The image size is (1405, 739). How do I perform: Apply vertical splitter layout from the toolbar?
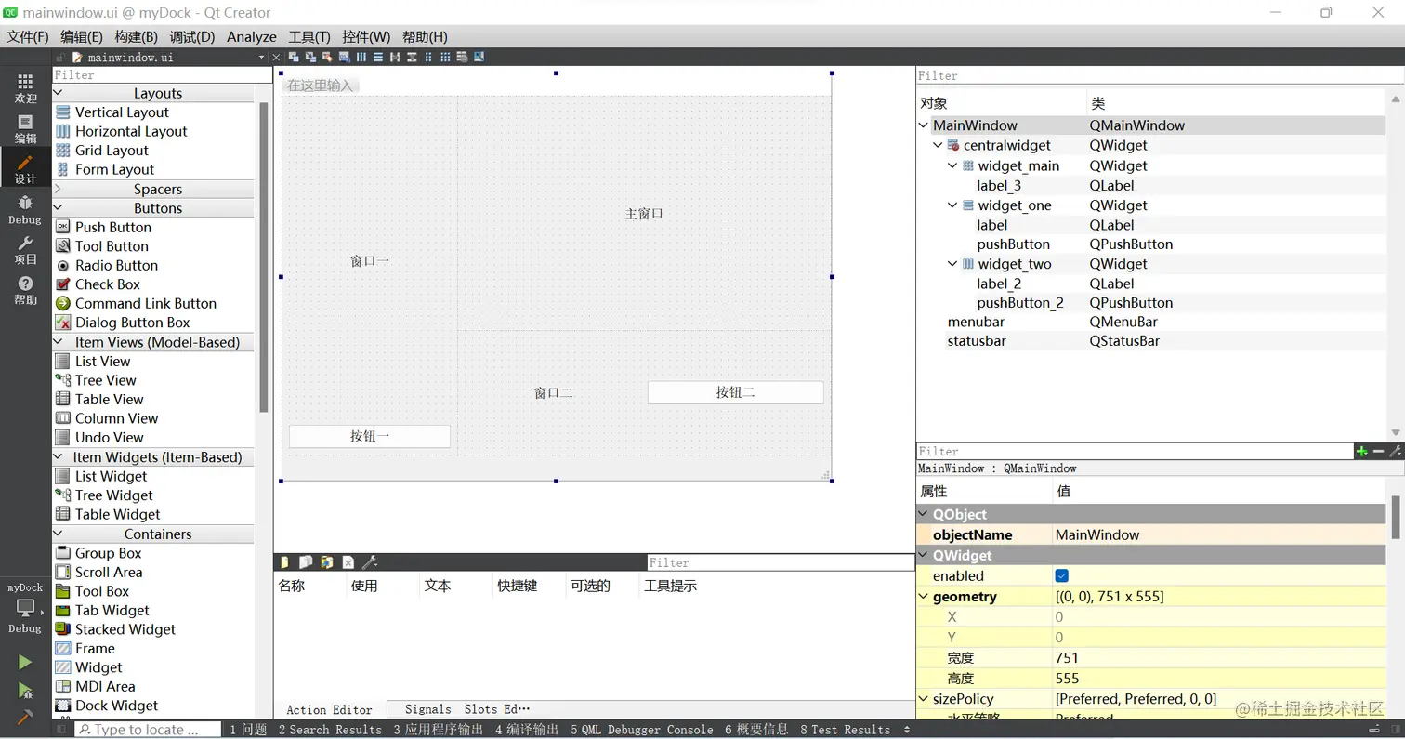click(x=412, y=57)
